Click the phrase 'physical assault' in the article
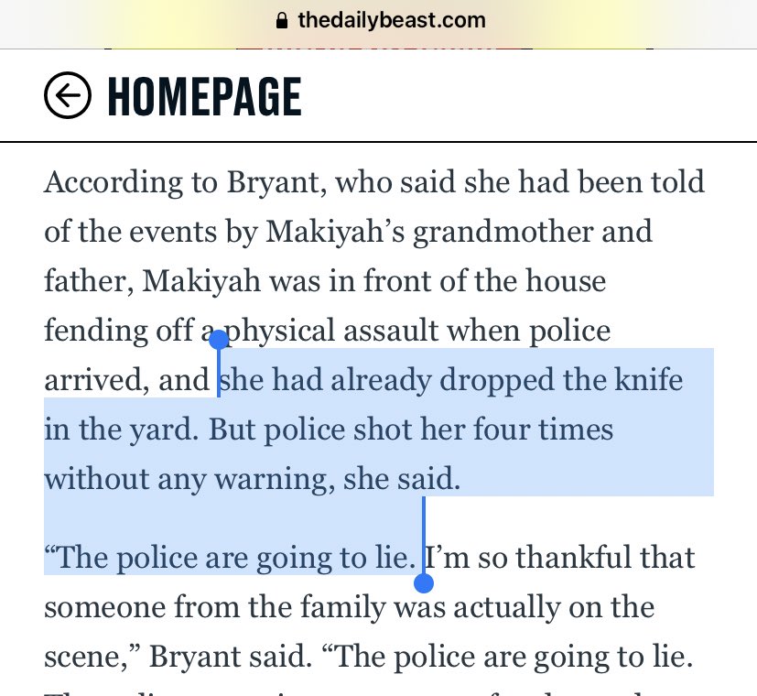Screen dimensions: 757x696 pos(330,332)
